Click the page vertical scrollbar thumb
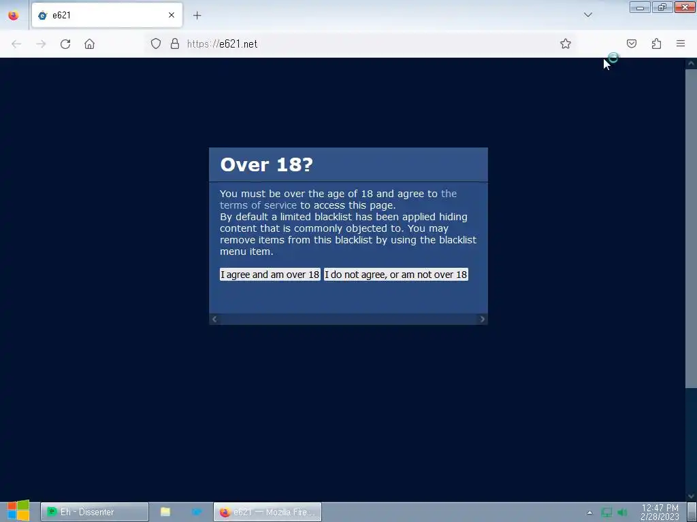 691,228
